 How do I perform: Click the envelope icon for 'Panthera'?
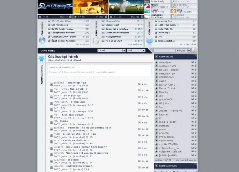tap(193, 126)
